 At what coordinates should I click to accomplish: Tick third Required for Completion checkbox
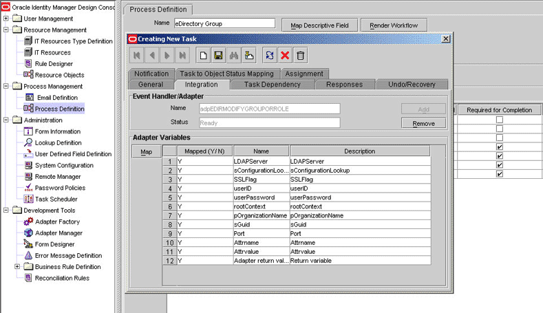500,138
